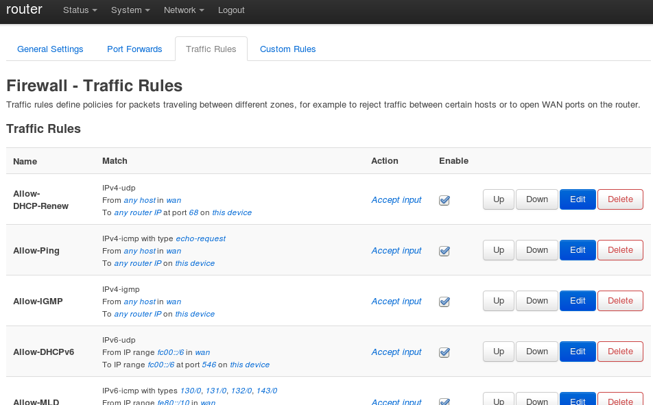Disable the Allow-Ping rule checkbox
653x405 pixels.
coord(444,251)
